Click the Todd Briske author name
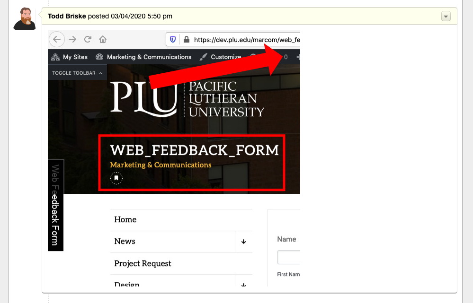The width and height of the screenshot is (473, 303). 67,16
